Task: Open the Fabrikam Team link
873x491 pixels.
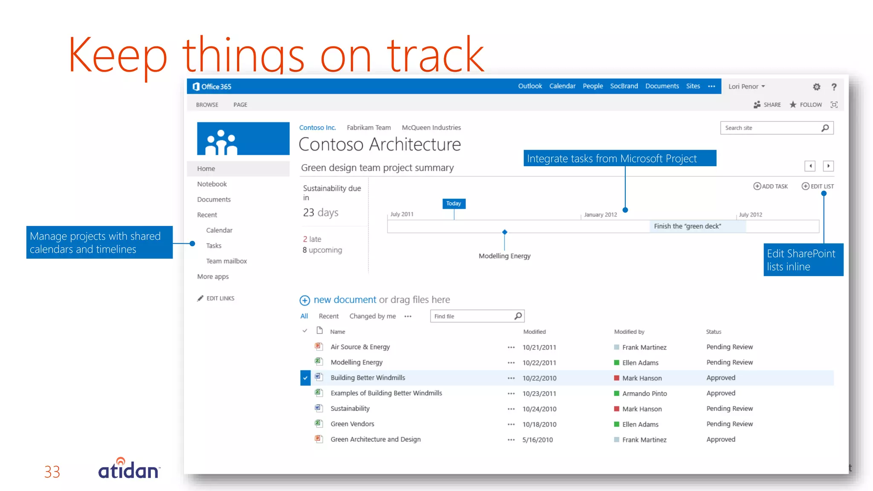Action: 369,127
